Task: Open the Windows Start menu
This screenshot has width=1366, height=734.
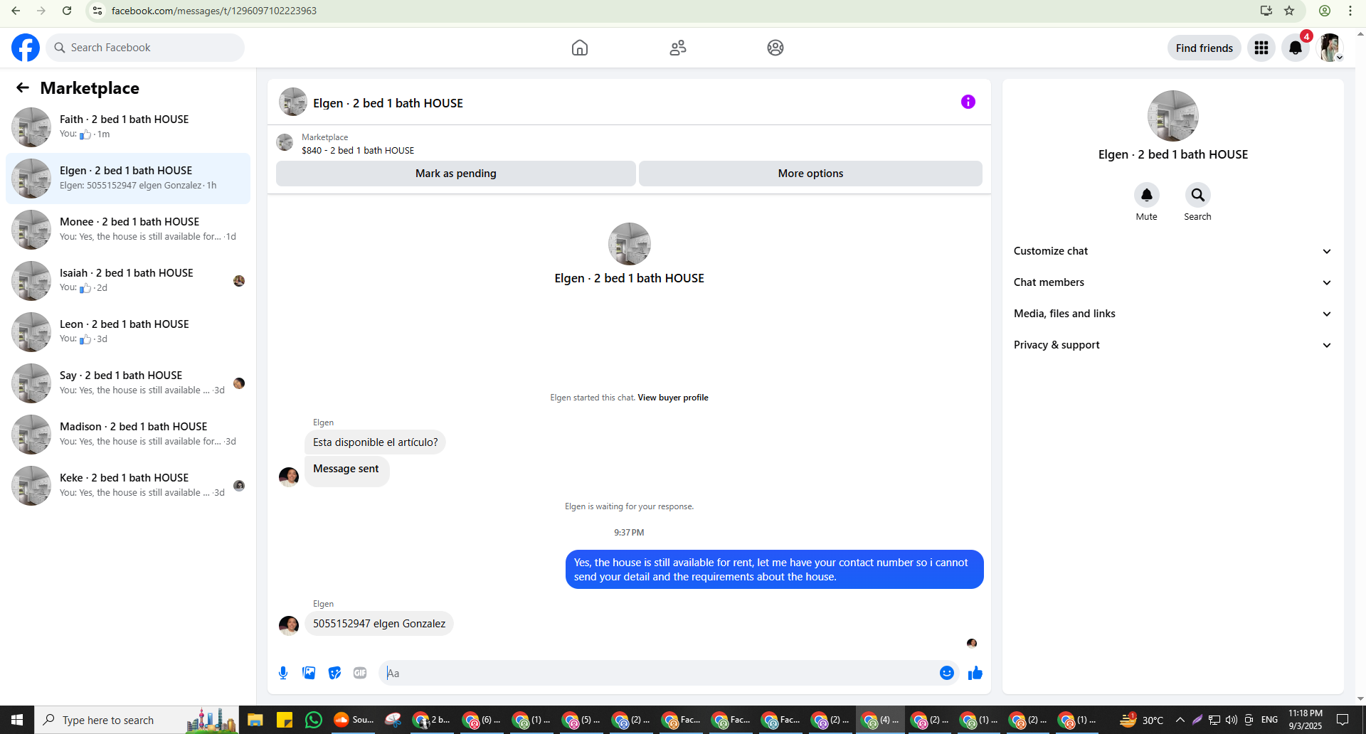Action: tap(17, 720)
